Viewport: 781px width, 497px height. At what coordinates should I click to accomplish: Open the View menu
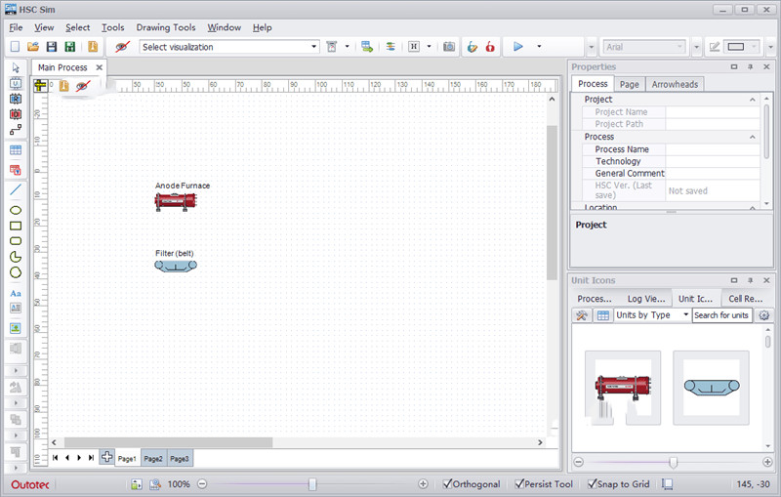(44, 27)
